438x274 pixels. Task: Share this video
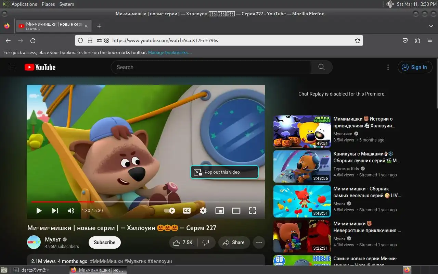pyautogui.click(x=234, y=242)
